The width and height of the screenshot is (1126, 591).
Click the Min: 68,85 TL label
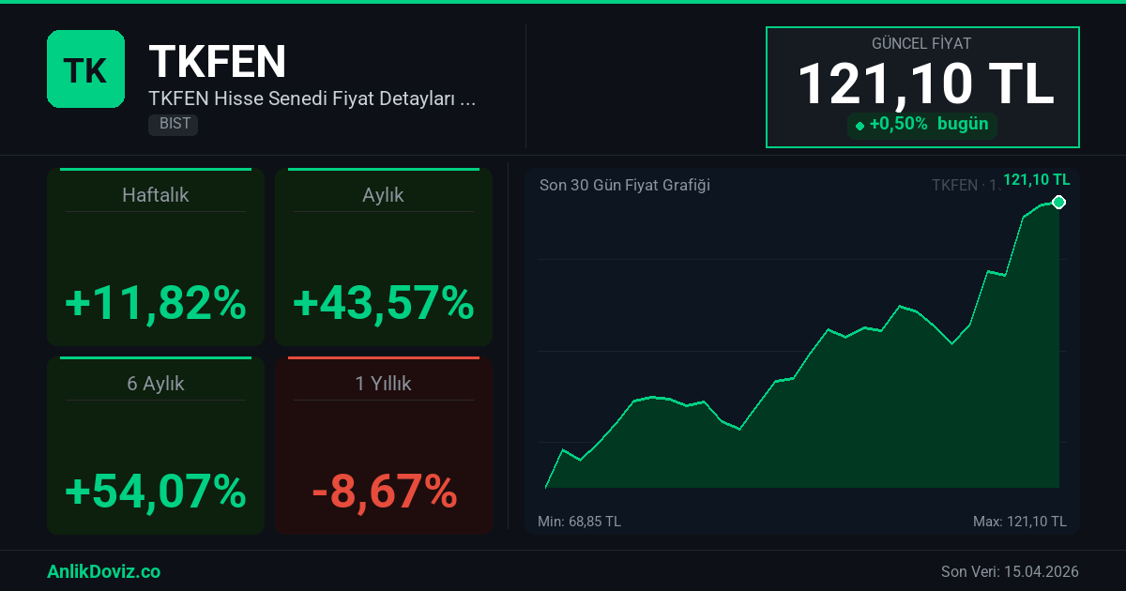(579, 522)
